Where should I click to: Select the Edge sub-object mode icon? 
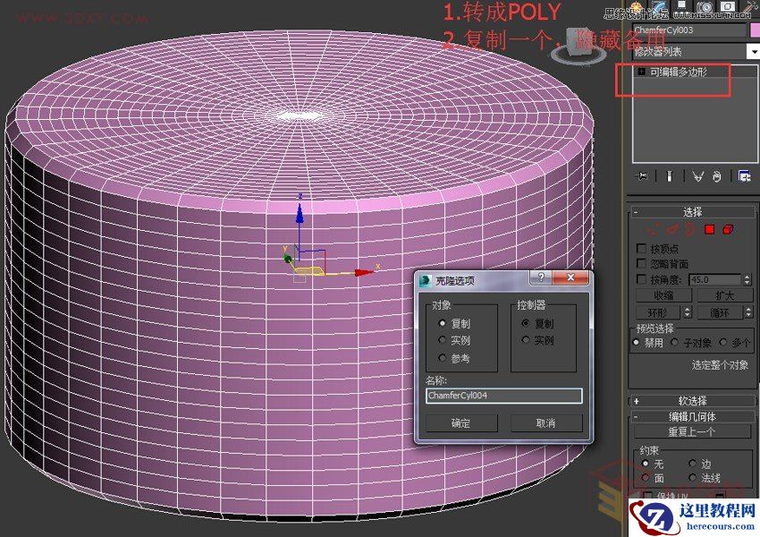pyautogui.click(x=671, y=230)
